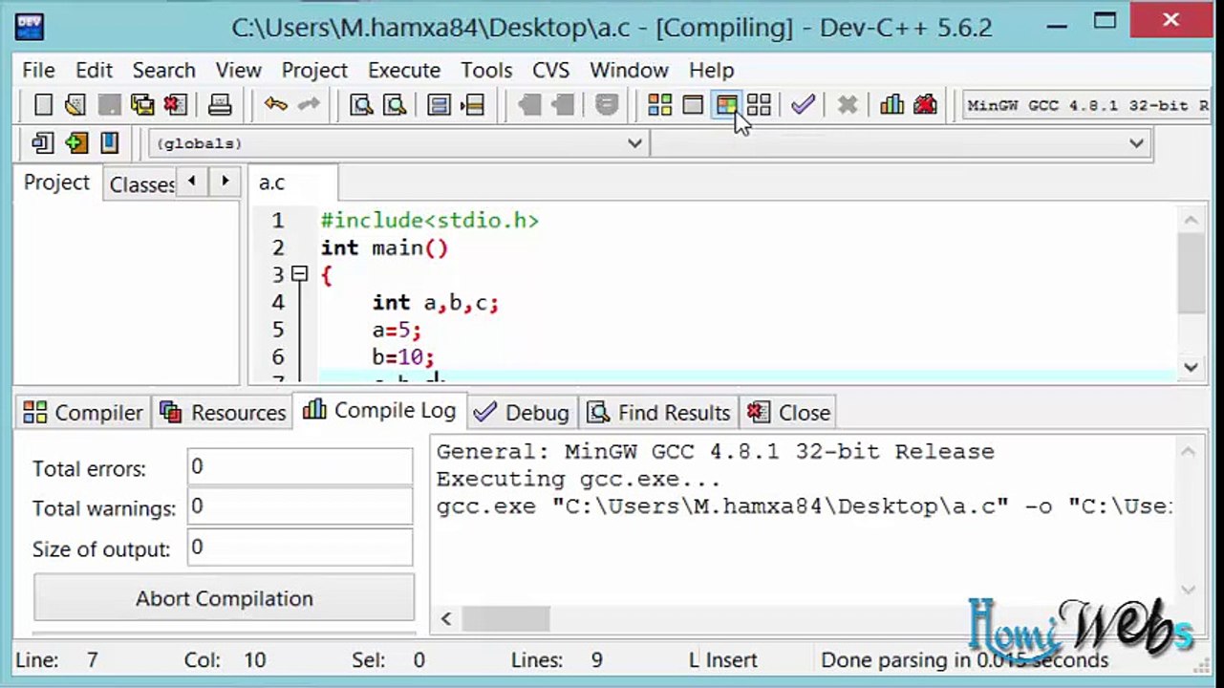Screen dimensions: 1224x688
Task: Open Profile Analysis bar-chart icon
Action: point(891,105)
